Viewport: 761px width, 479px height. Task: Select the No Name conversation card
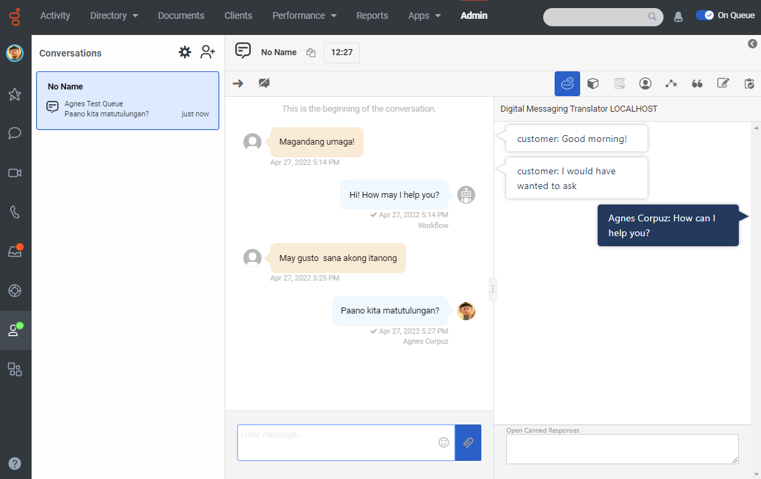coord(128,100)
